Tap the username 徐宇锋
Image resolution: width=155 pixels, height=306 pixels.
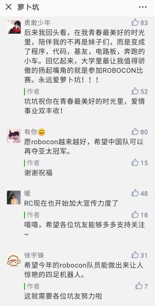pos(34,255)
